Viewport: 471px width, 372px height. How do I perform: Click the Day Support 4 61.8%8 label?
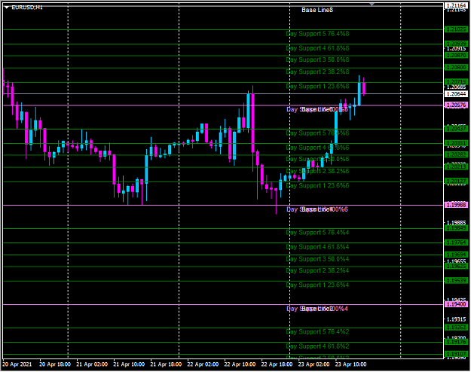point(317,48)
